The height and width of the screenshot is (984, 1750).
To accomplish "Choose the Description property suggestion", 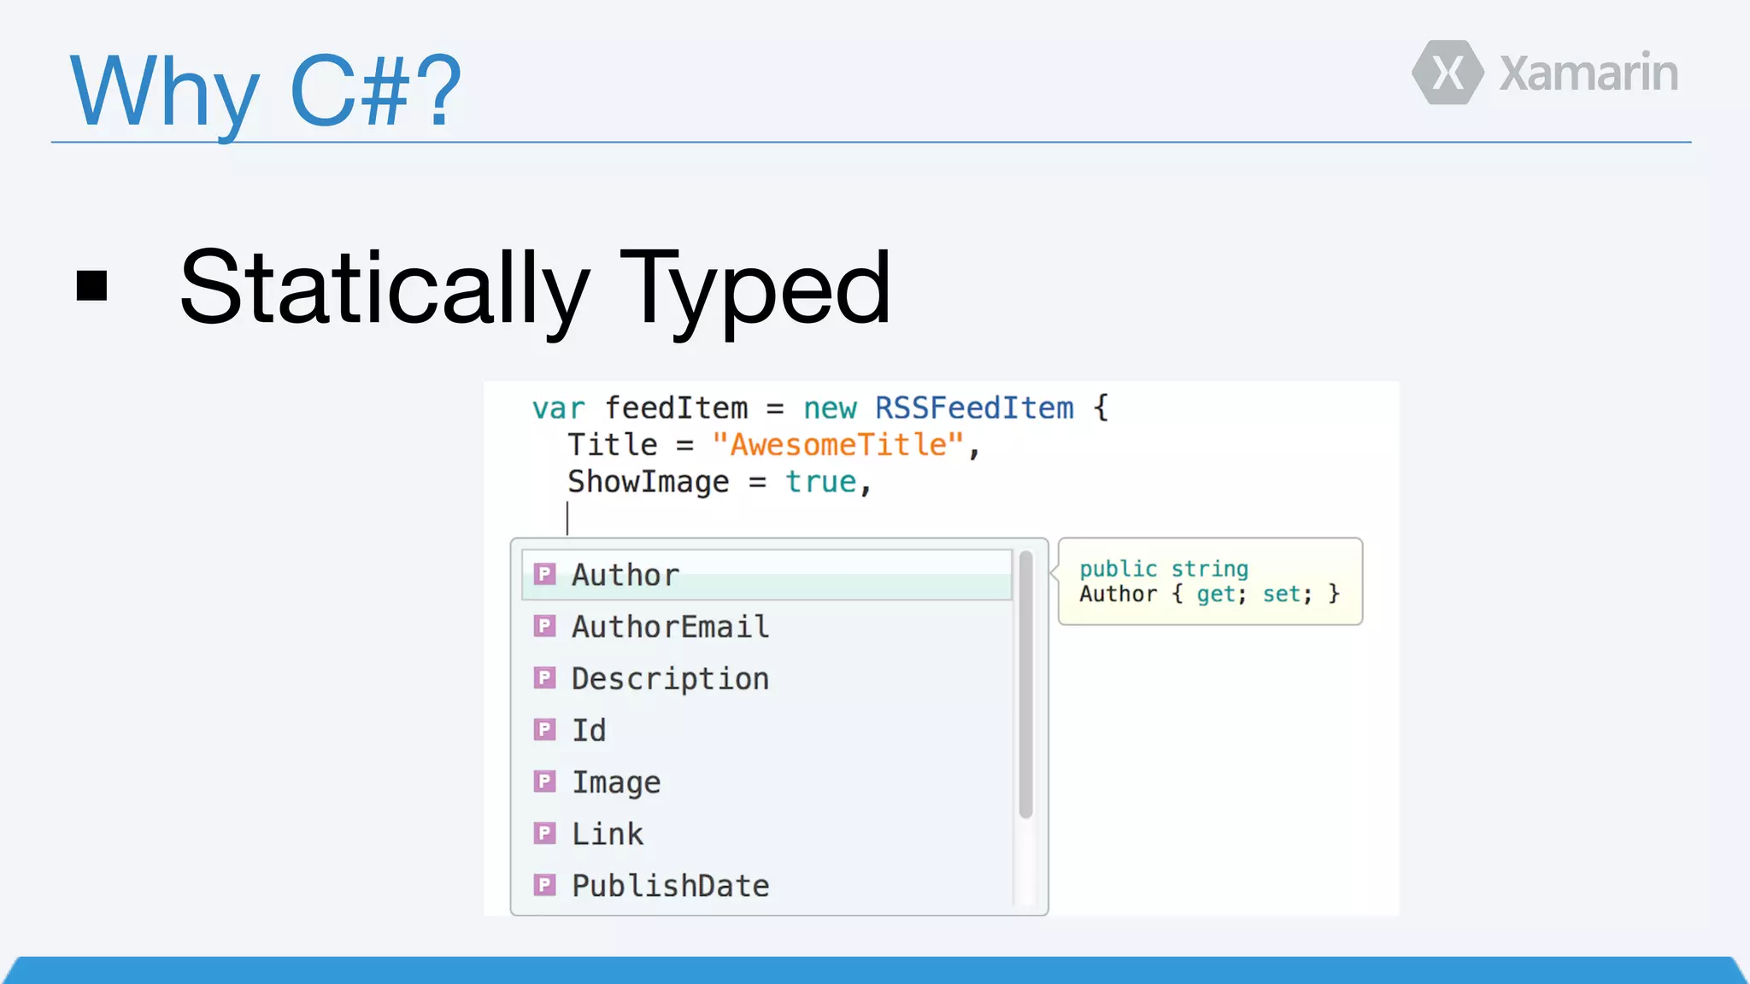I will pyautogui.click(x=766, y=679).
